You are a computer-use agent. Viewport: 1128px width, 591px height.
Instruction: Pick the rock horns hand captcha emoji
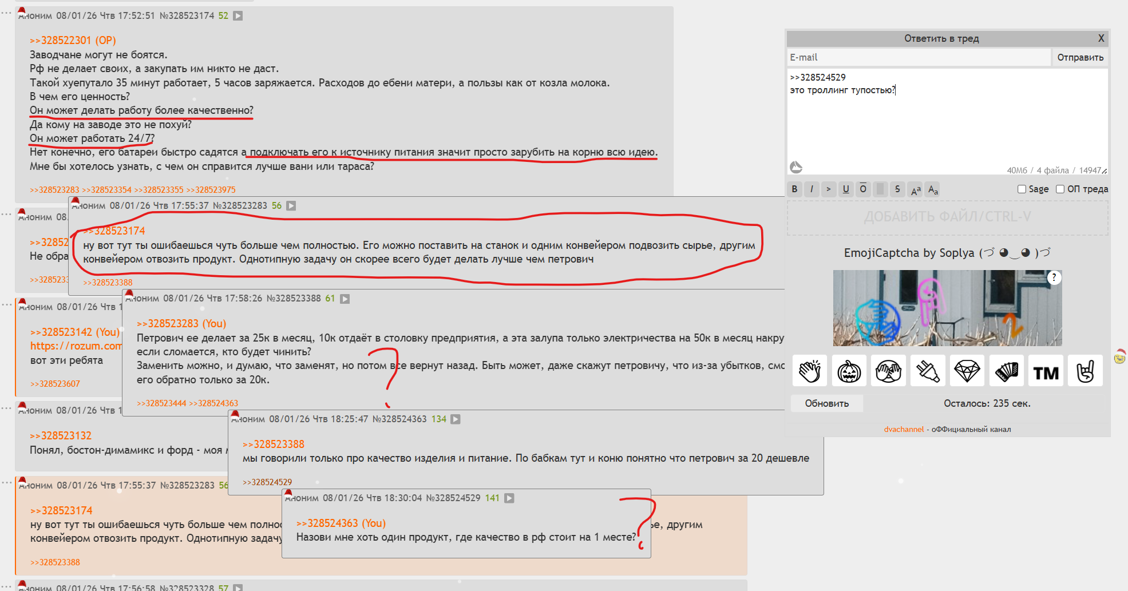click(x=1086, y=371)
